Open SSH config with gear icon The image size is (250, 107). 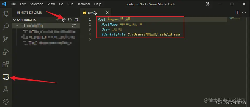[64, 20]
